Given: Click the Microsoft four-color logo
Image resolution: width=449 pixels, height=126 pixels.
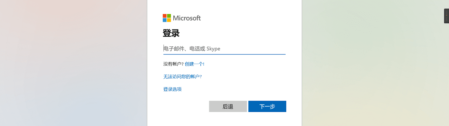Looking at the screenshot, I should click(x=167, y=18).
